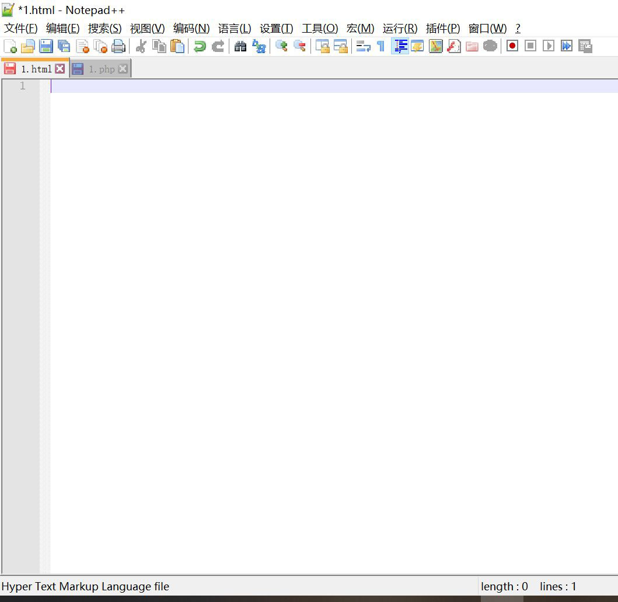Toggle synchronize vertical scrolling icon
Image resolution: width=618 pixels, height=602 pixels.
point(322,47)
